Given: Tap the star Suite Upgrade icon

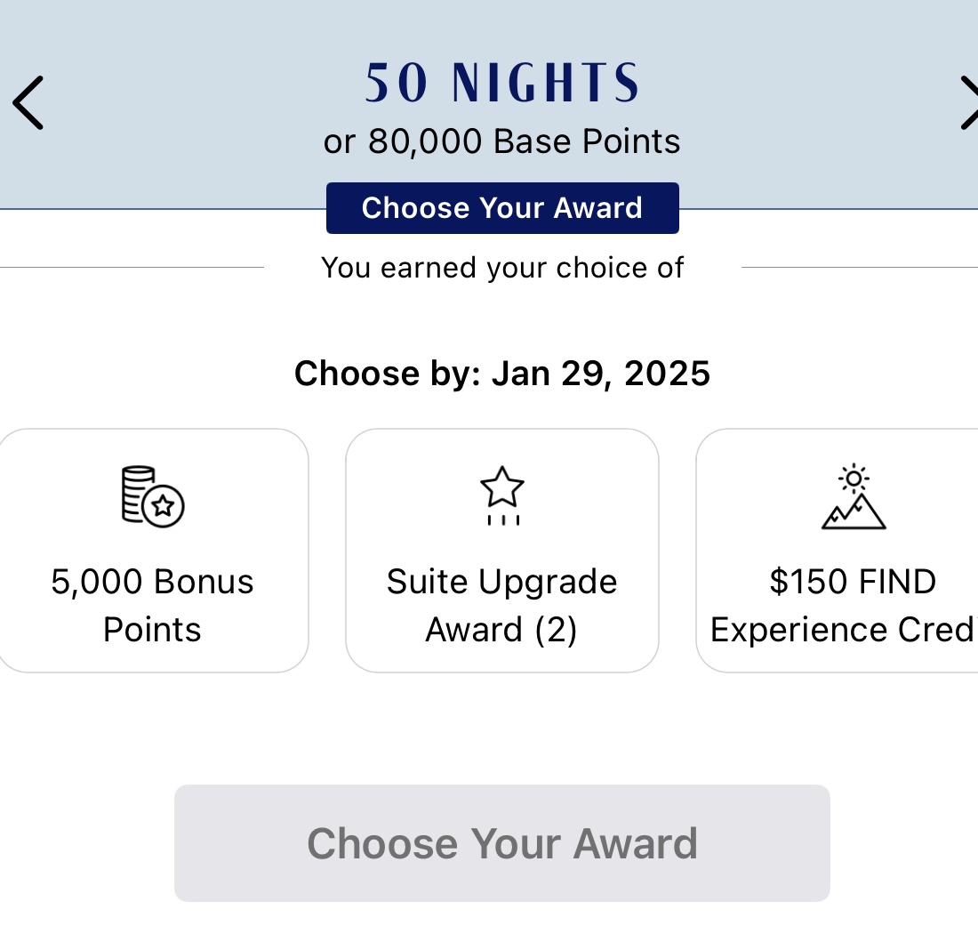Looking at the screenshot, I should [x=502, y=495].
